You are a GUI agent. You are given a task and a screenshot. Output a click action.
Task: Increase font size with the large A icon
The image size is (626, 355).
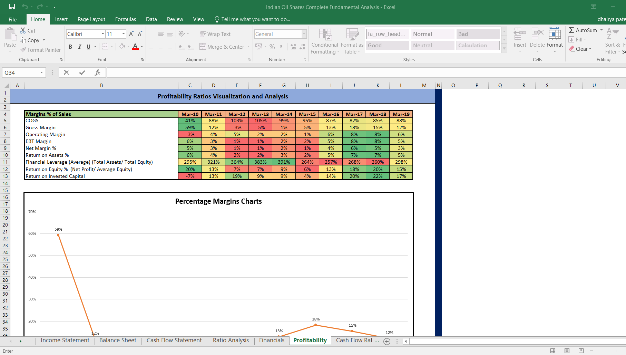coord(131,34)
